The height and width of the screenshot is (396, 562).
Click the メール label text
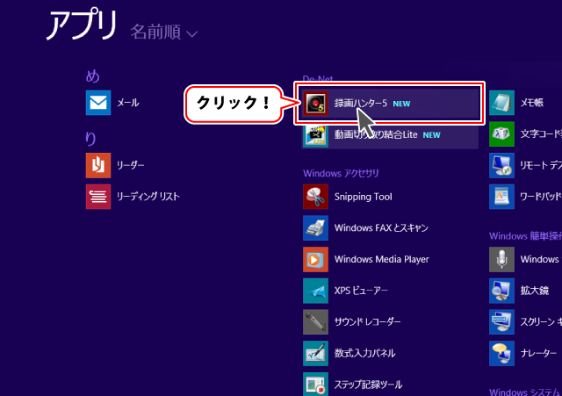click(128, 103)
